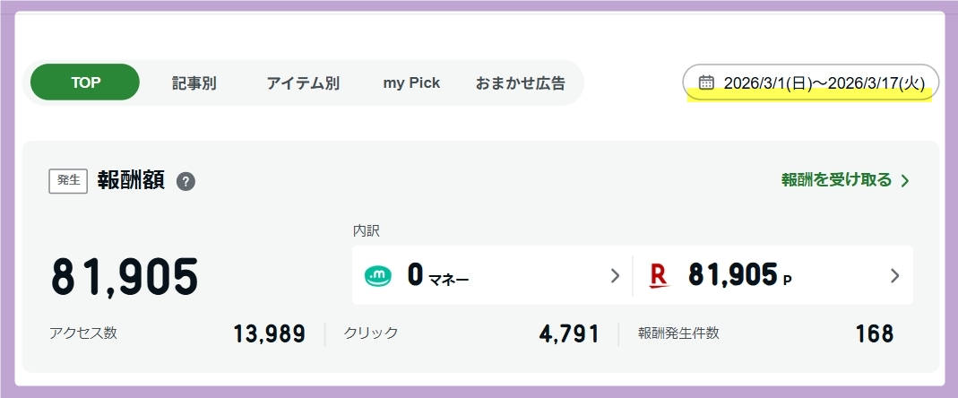Image resolution: width=958 pixels, height=398 pixels.
Task: Click the help question mark icon
Action: (x=186, y=181)
